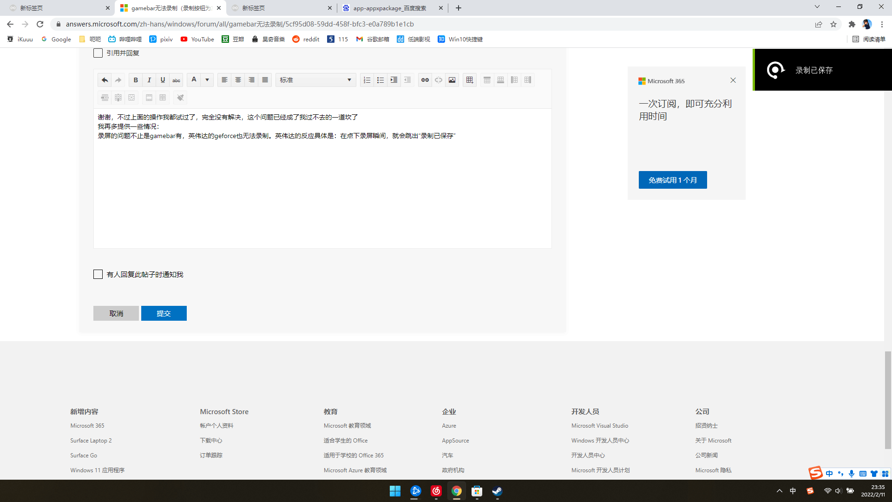Open the YouTube bookmark

tap(197, 39)
